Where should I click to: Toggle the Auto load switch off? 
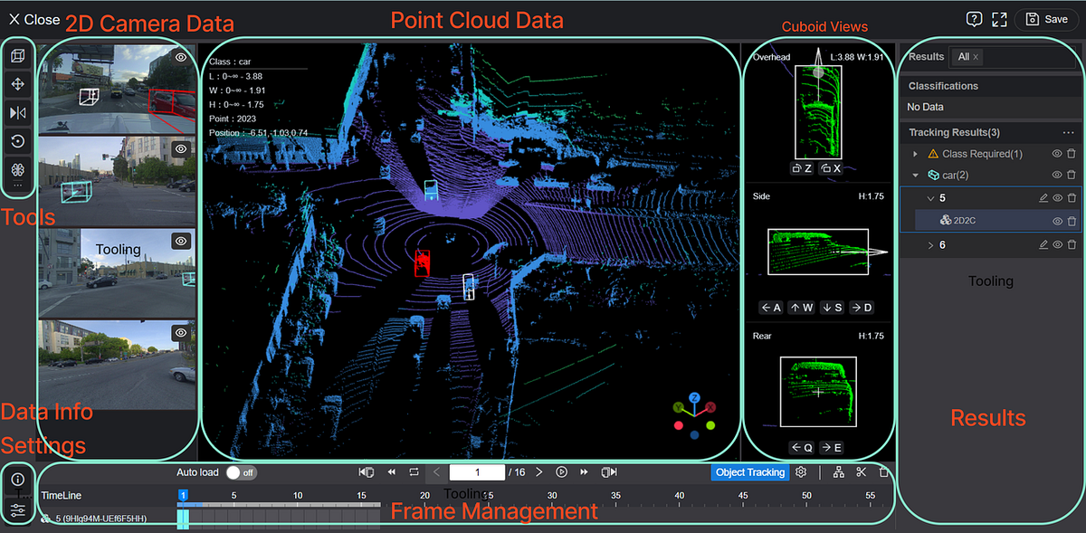tap(241, 471)
